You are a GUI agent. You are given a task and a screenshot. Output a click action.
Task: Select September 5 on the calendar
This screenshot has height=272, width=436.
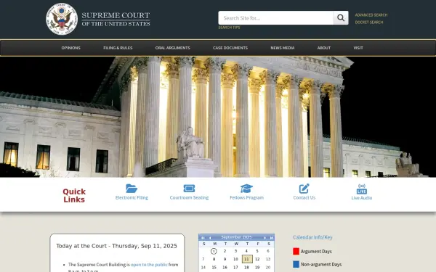coord(257,251)
